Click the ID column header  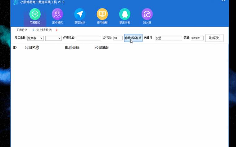point(15,48)
